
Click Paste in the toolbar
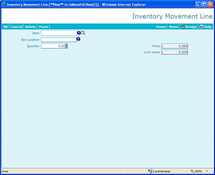click(44, 27)
